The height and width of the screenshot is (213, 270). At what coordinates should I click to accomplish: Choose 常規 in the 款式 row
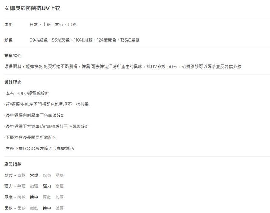tap(34, 175)
